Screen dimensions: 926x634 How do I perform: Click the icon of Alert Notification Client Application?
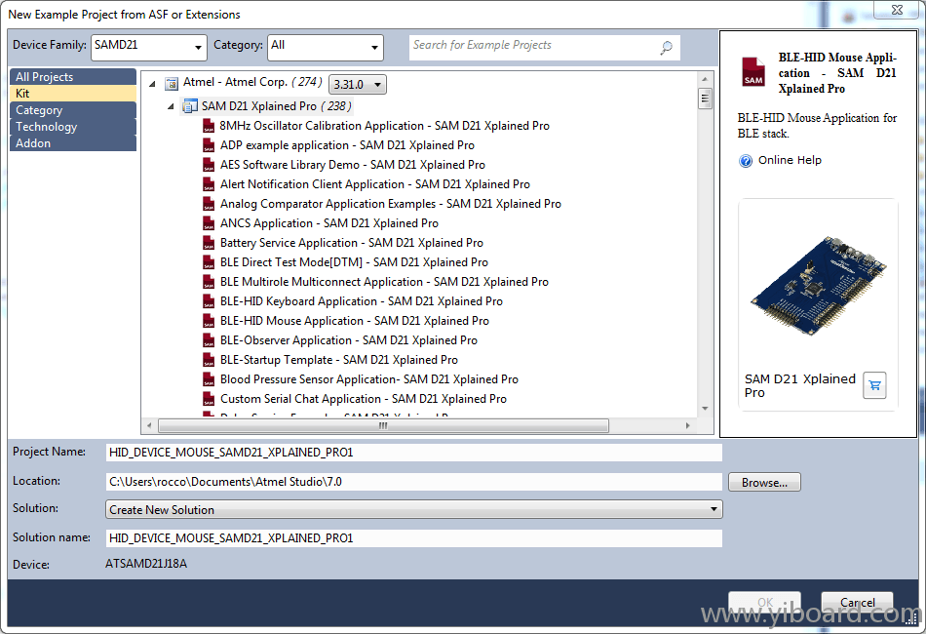209,184
